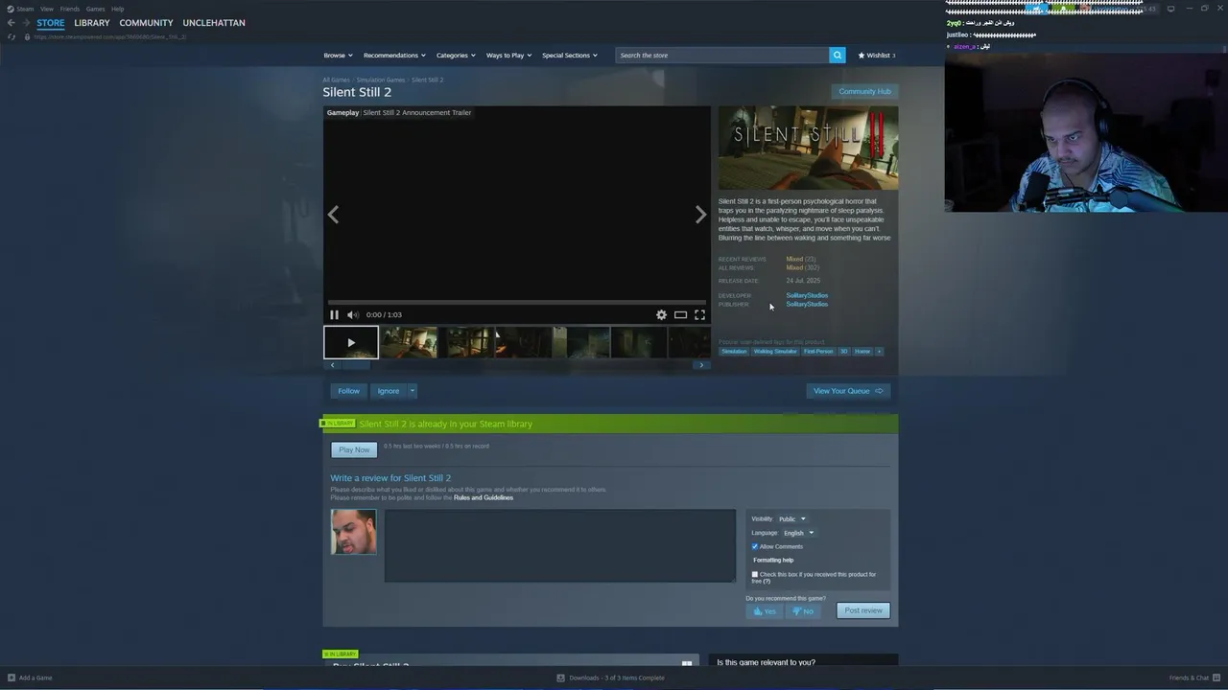Click the plus button to add tags
The height and width of the screenshot is (690, 1228).
click(x=879, y=351)
